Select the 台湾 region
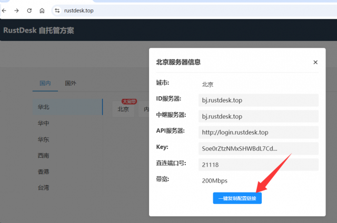The height and width of the screenshot is (223, 337). (x=68, y=188)
